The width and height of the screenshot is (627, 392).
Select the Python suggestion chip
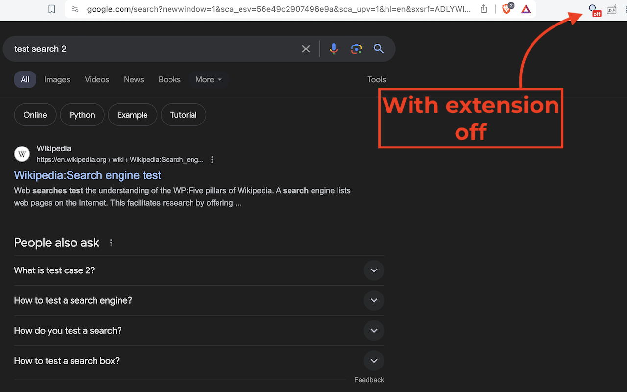pos(82,115)
